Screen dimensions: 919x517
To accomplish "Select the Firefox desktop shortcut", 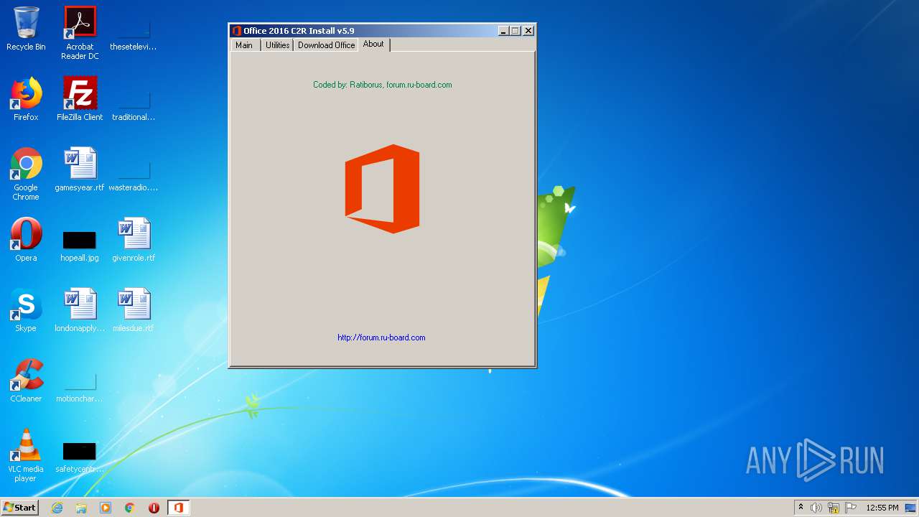I will click(26, 99).
